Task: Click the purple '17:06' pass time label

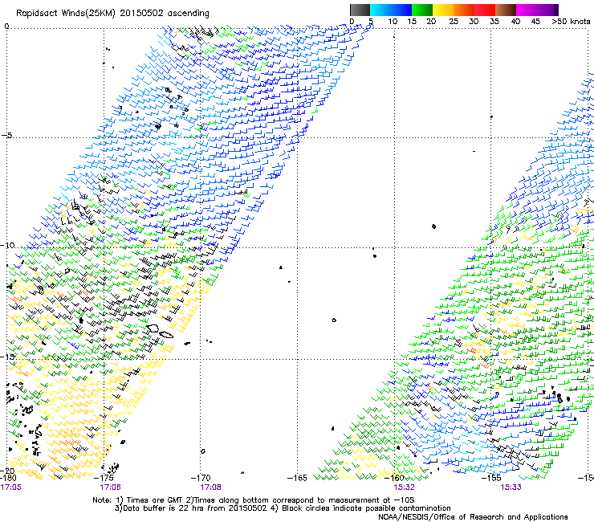Action: tap(110, 487)
